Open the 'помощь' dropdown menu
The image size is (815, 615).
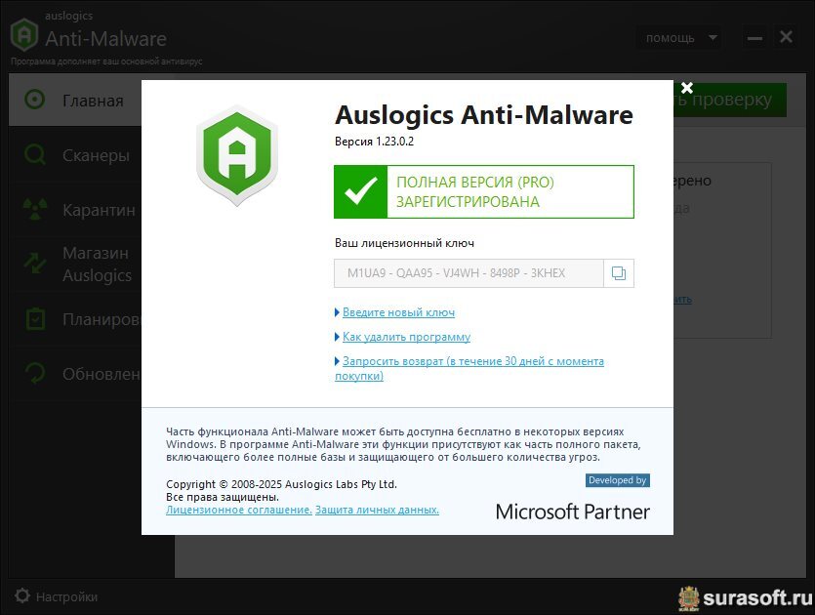[677, 37]
